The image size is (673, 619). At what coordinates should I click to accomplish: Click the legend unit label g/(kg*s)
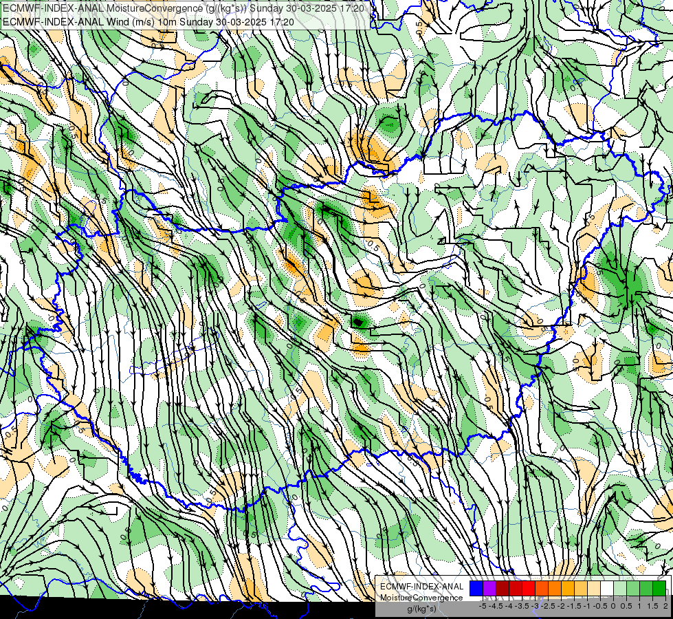pos(421,609)
